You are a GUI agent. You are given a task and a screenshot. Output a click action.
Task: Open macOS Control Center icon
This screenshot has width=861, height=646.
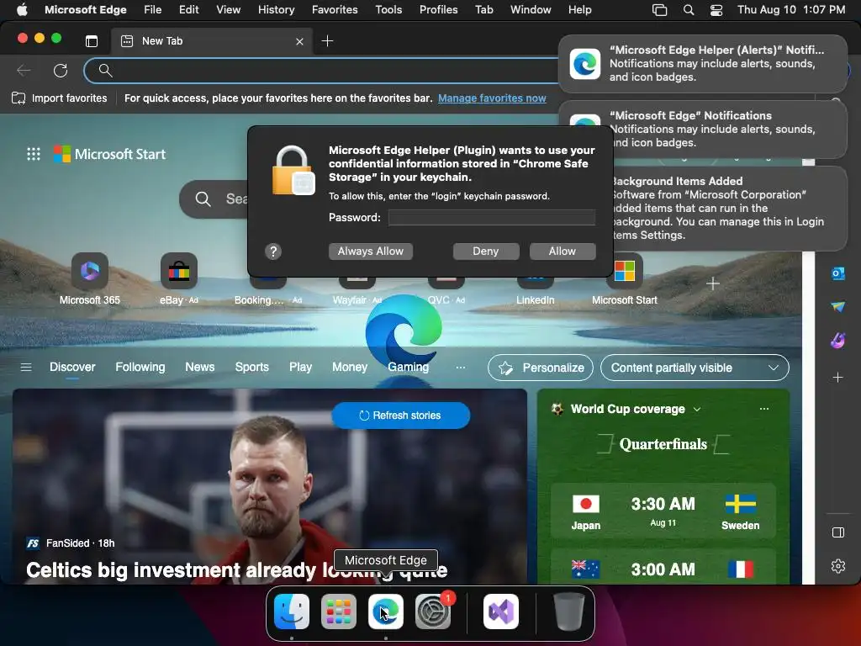point(716,10)
